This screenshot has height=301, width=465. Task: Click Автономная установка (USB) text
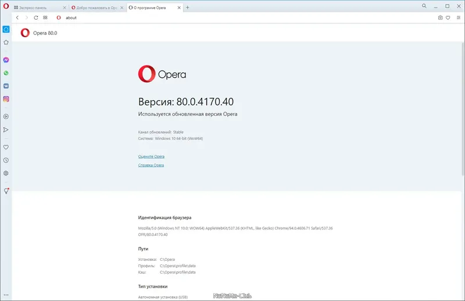163,297
